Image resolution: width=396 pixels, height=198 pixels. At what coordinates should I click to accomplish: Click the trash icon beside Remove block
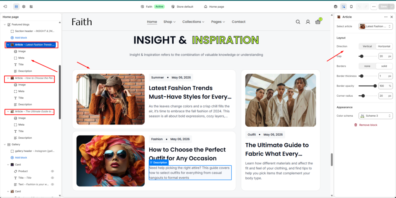click(356, 125)
